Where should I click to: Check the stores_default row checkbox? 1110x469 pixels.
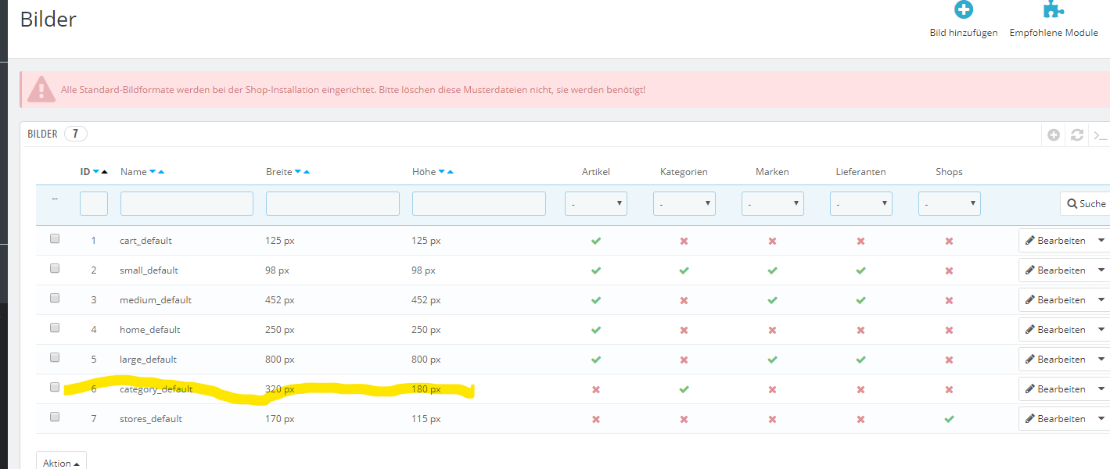[x=55, y=417]
